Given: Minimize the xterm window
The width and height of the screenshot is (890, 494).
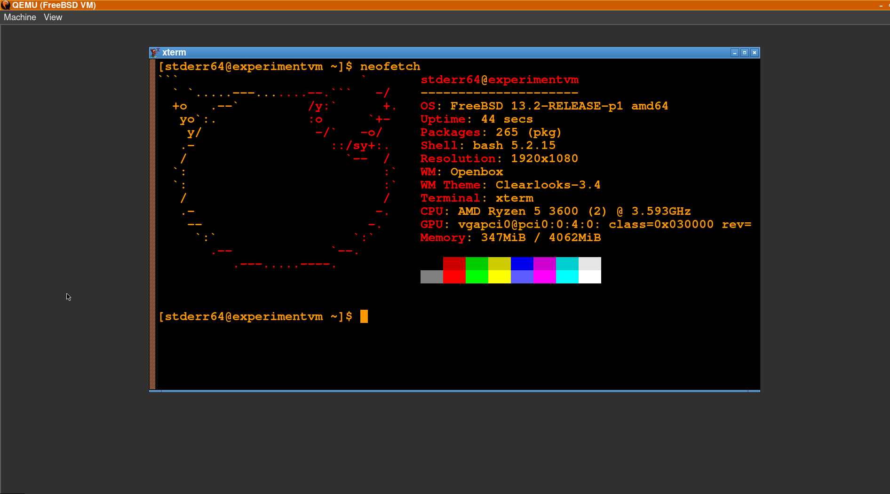Looking at the screenshot, I should click(x=734, y=53).
